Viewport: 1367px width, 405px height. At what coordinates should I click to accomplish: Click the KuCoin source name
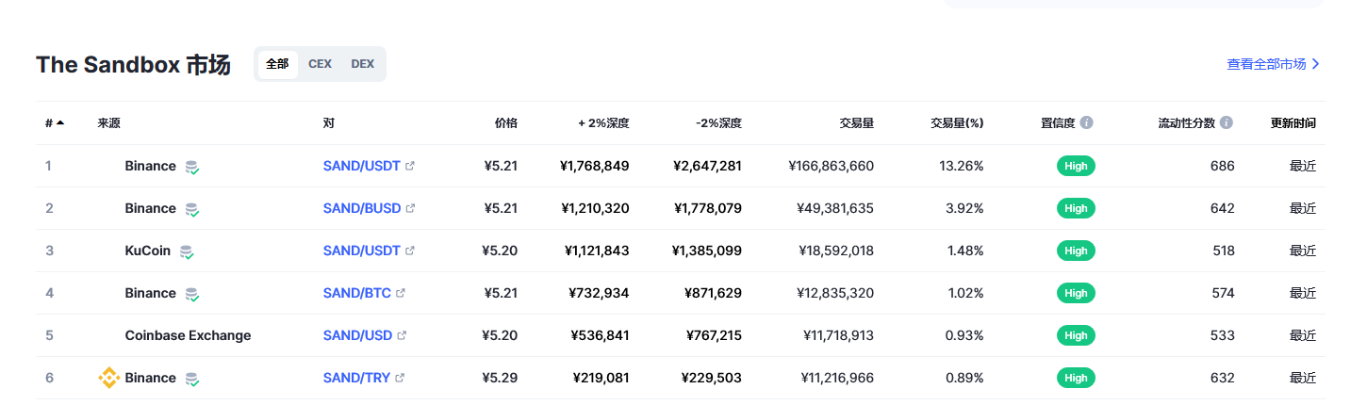coord(148,251)
